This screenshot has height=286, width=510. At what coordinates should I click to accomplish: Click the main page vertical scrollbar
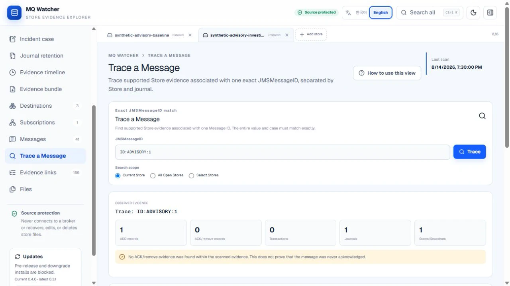pos(507,77)
